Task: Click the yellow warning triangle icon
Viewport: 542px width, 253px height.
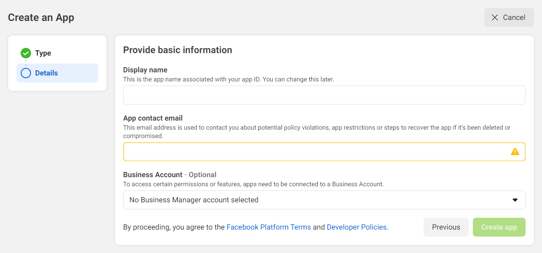Action: click(x=515, y=152)
